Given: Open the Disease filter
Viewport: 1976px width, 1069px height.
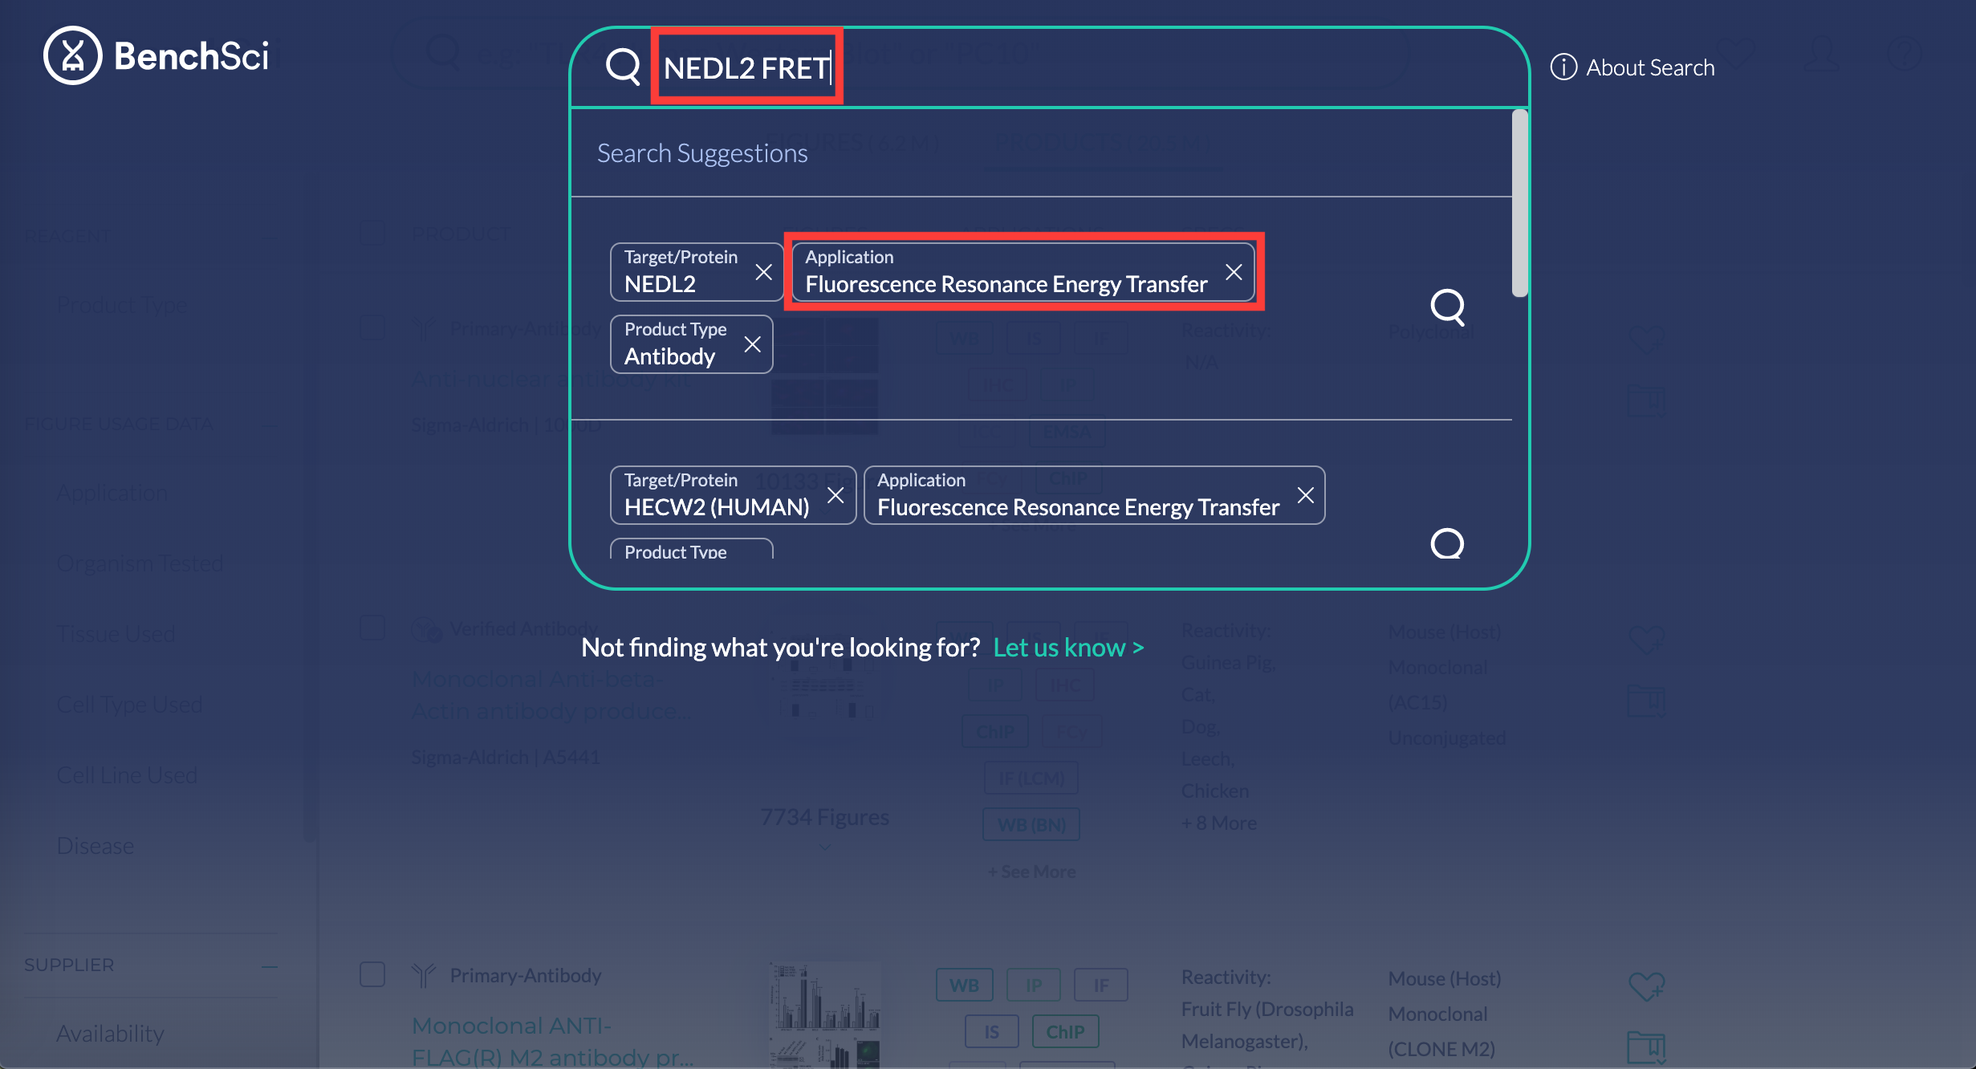Looking at the screenshot, I should [95, 846].
